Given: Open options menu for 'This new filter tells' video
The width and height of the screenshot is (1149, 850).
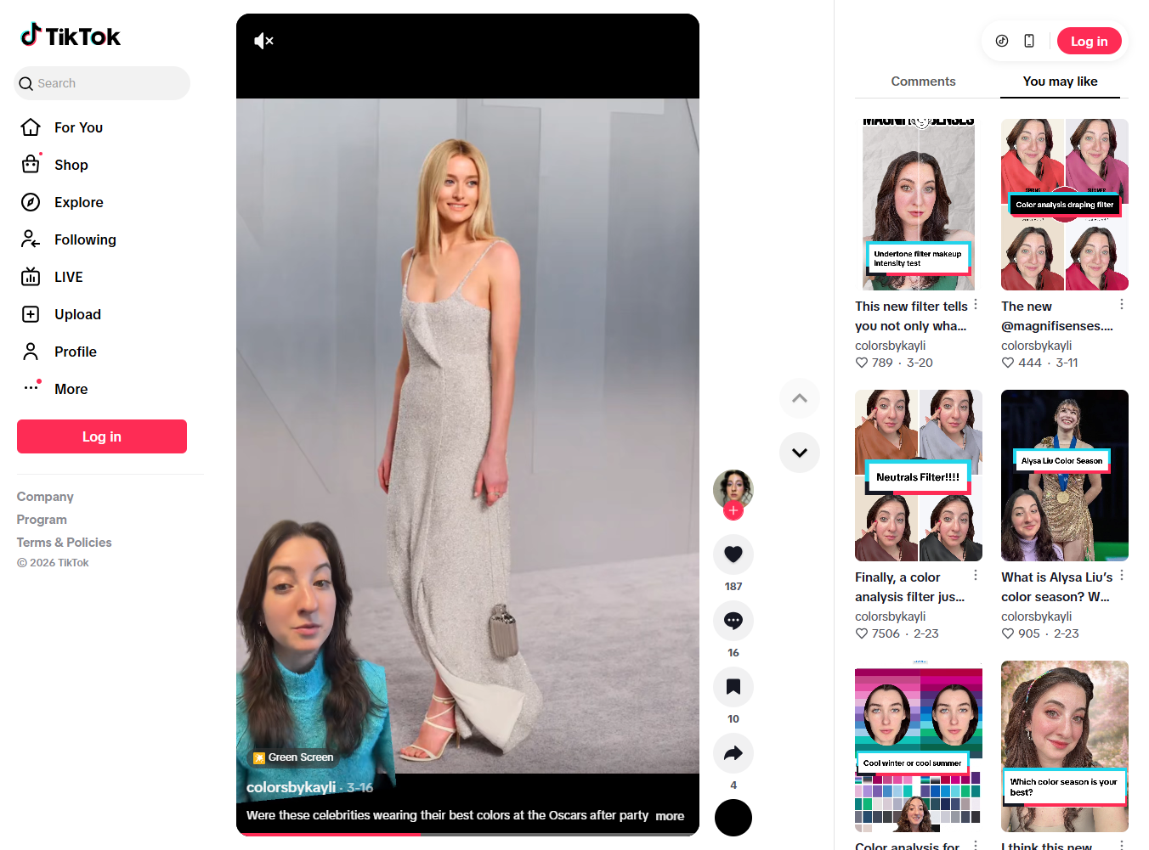Looking at the screenshot, I should pyautogui.click(x=976, y=305).
